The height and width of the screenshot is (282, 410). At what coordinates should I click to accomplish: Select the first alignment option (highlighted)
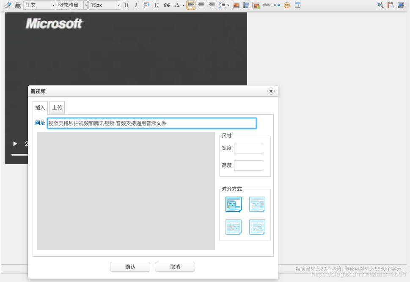coord(234,204)
